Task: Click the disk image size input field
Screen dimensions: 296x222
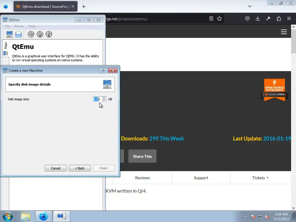Action: coord(97,99)
